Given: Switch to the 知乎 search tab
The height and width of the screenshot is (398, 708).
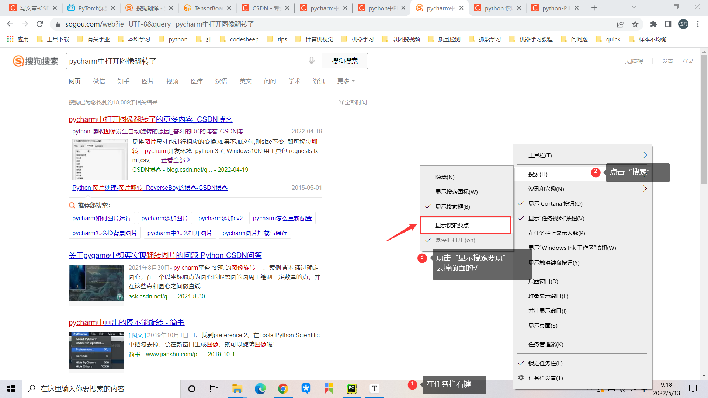Looking at the screenshot, I should pyautogui.click(x=123, y=81).
